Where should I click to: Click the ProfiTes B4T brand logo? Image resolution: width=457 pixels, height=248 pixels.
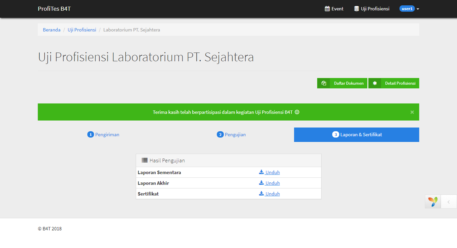click(54, 9)
